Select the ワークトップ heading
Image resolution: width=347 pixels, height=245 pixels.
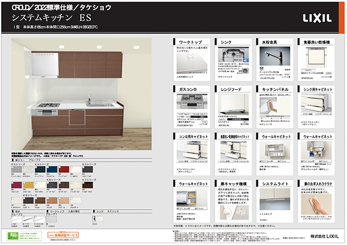pos(190,42)
